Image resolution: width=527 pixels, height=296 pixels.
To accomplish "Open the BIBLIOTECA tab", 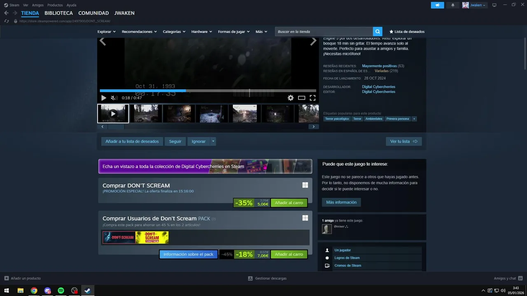I will pyautogui.click(x=58, y=13).
